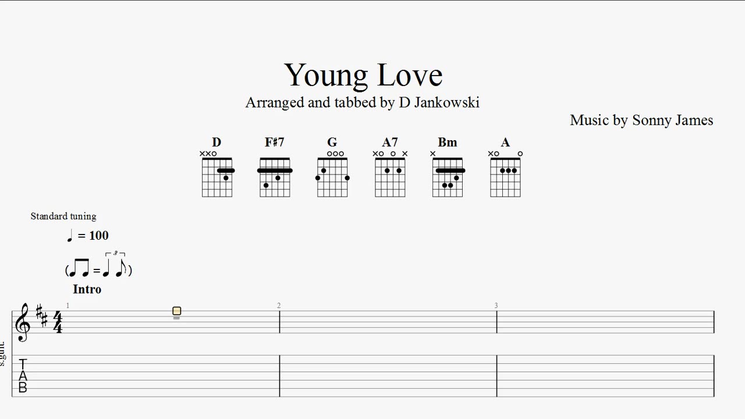The height and width of the screenshot is (419, 745).
Task: Click the treble clef symbol
Action: click(x=23, y=322)
